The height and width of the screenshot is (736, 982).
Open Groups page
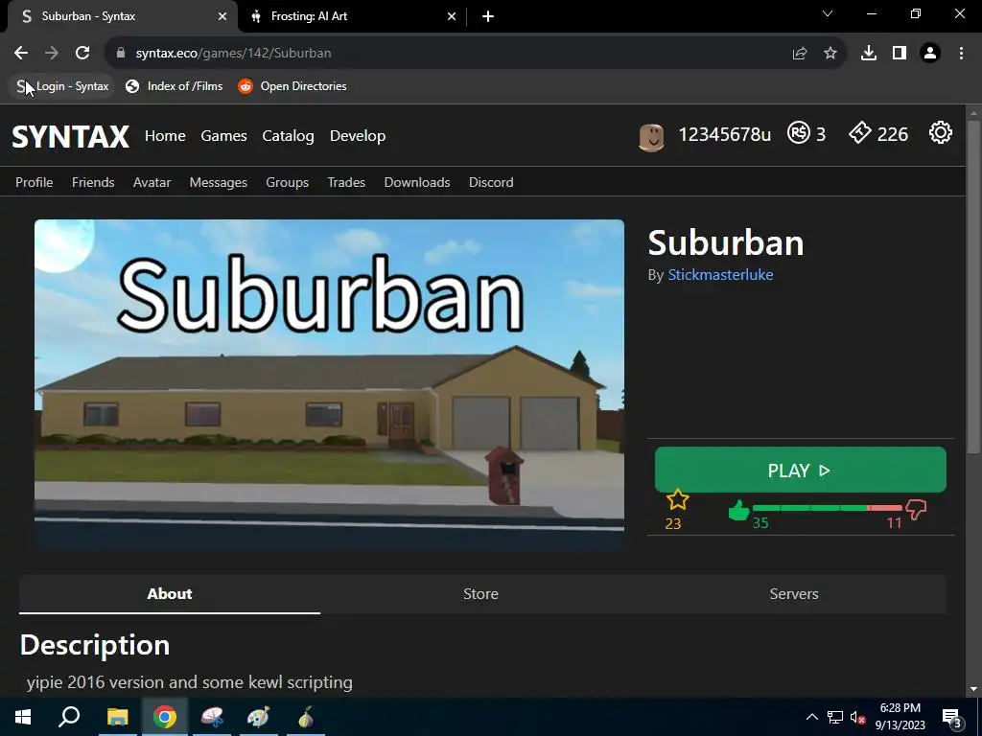click(x=288, y=182)
